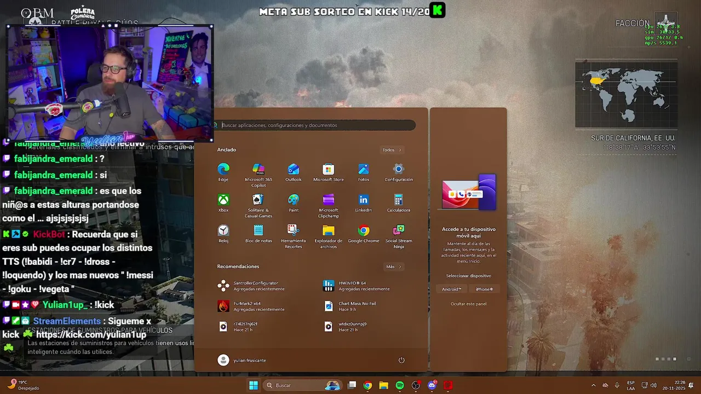Open the Reloj app
This screenshot has height=394, width=701.
coord(223,234)
